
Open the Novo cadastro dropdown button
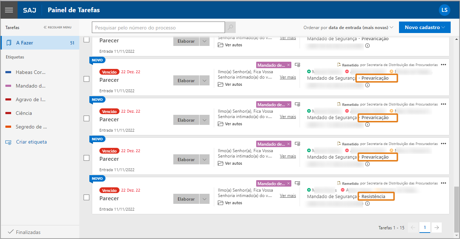424,27
